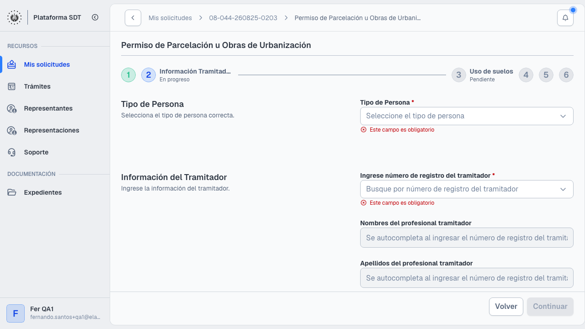The image size is (585, 329).
Task: Click the Volver button
Action: coord(506,307)
